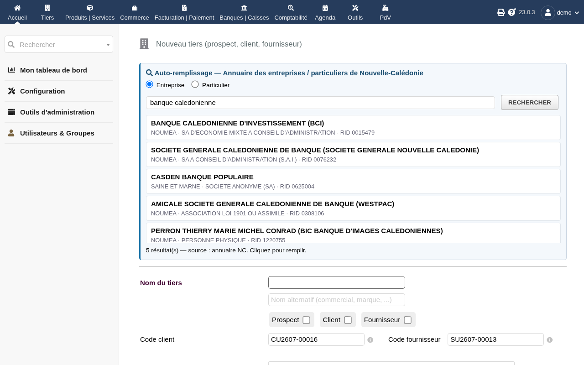Open the Rechercher search dropdown arrow
Viewport: 584px width, 365px height.
[x=108, y=45]
